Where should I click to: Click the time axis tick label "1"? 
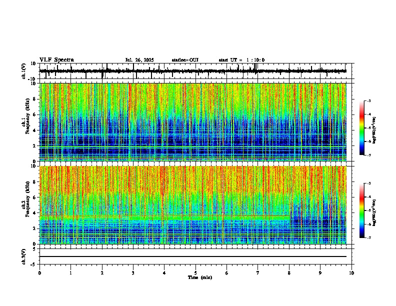pyautogui.click(x=70, y=273)
